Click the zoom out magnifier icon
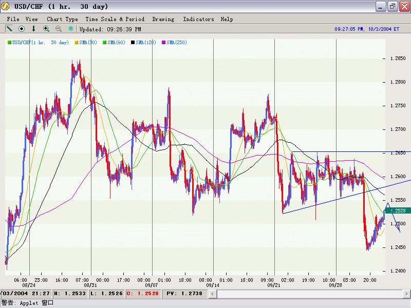 point(59,29)
